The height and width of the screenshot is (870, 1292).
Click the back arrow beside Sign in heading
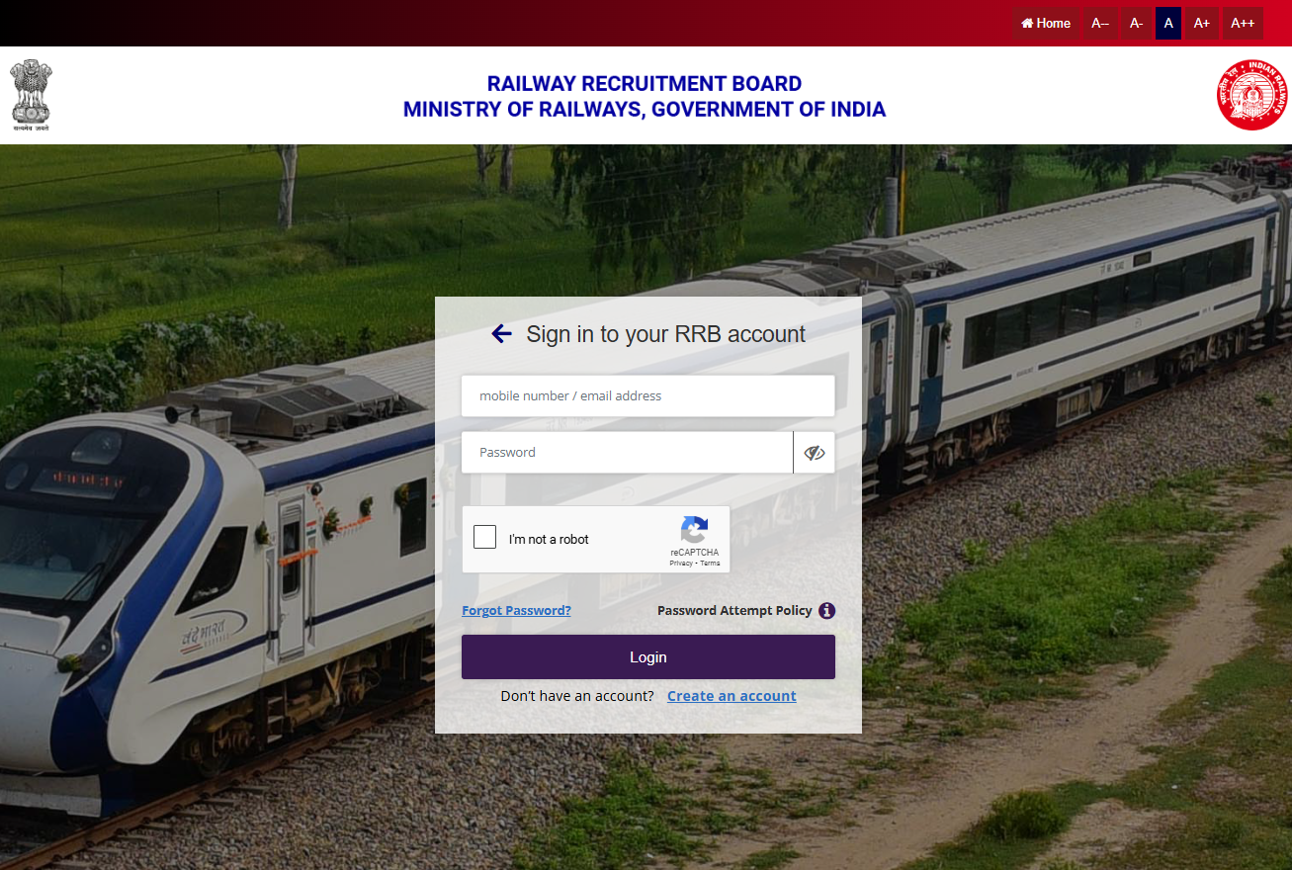[501, 334]
